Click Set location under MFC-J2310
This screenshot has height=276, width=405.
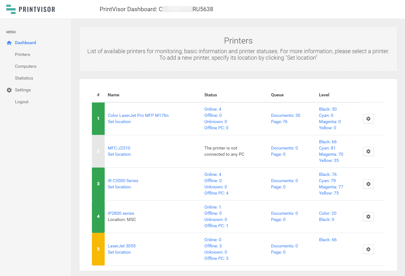(119, 154)
